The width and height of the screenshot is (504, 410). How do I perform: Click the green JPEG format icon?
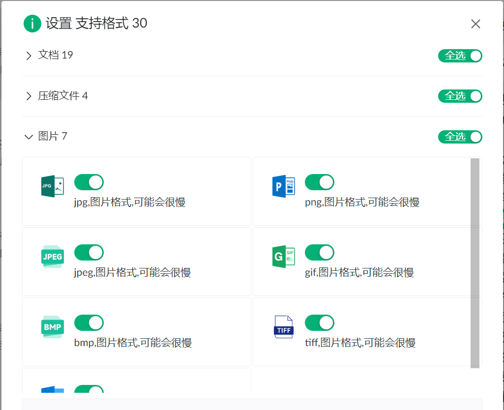(x=52, y=257)
